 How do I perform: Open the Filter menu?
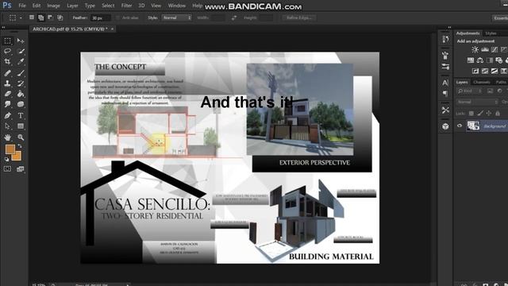click(x=126, y=6)
